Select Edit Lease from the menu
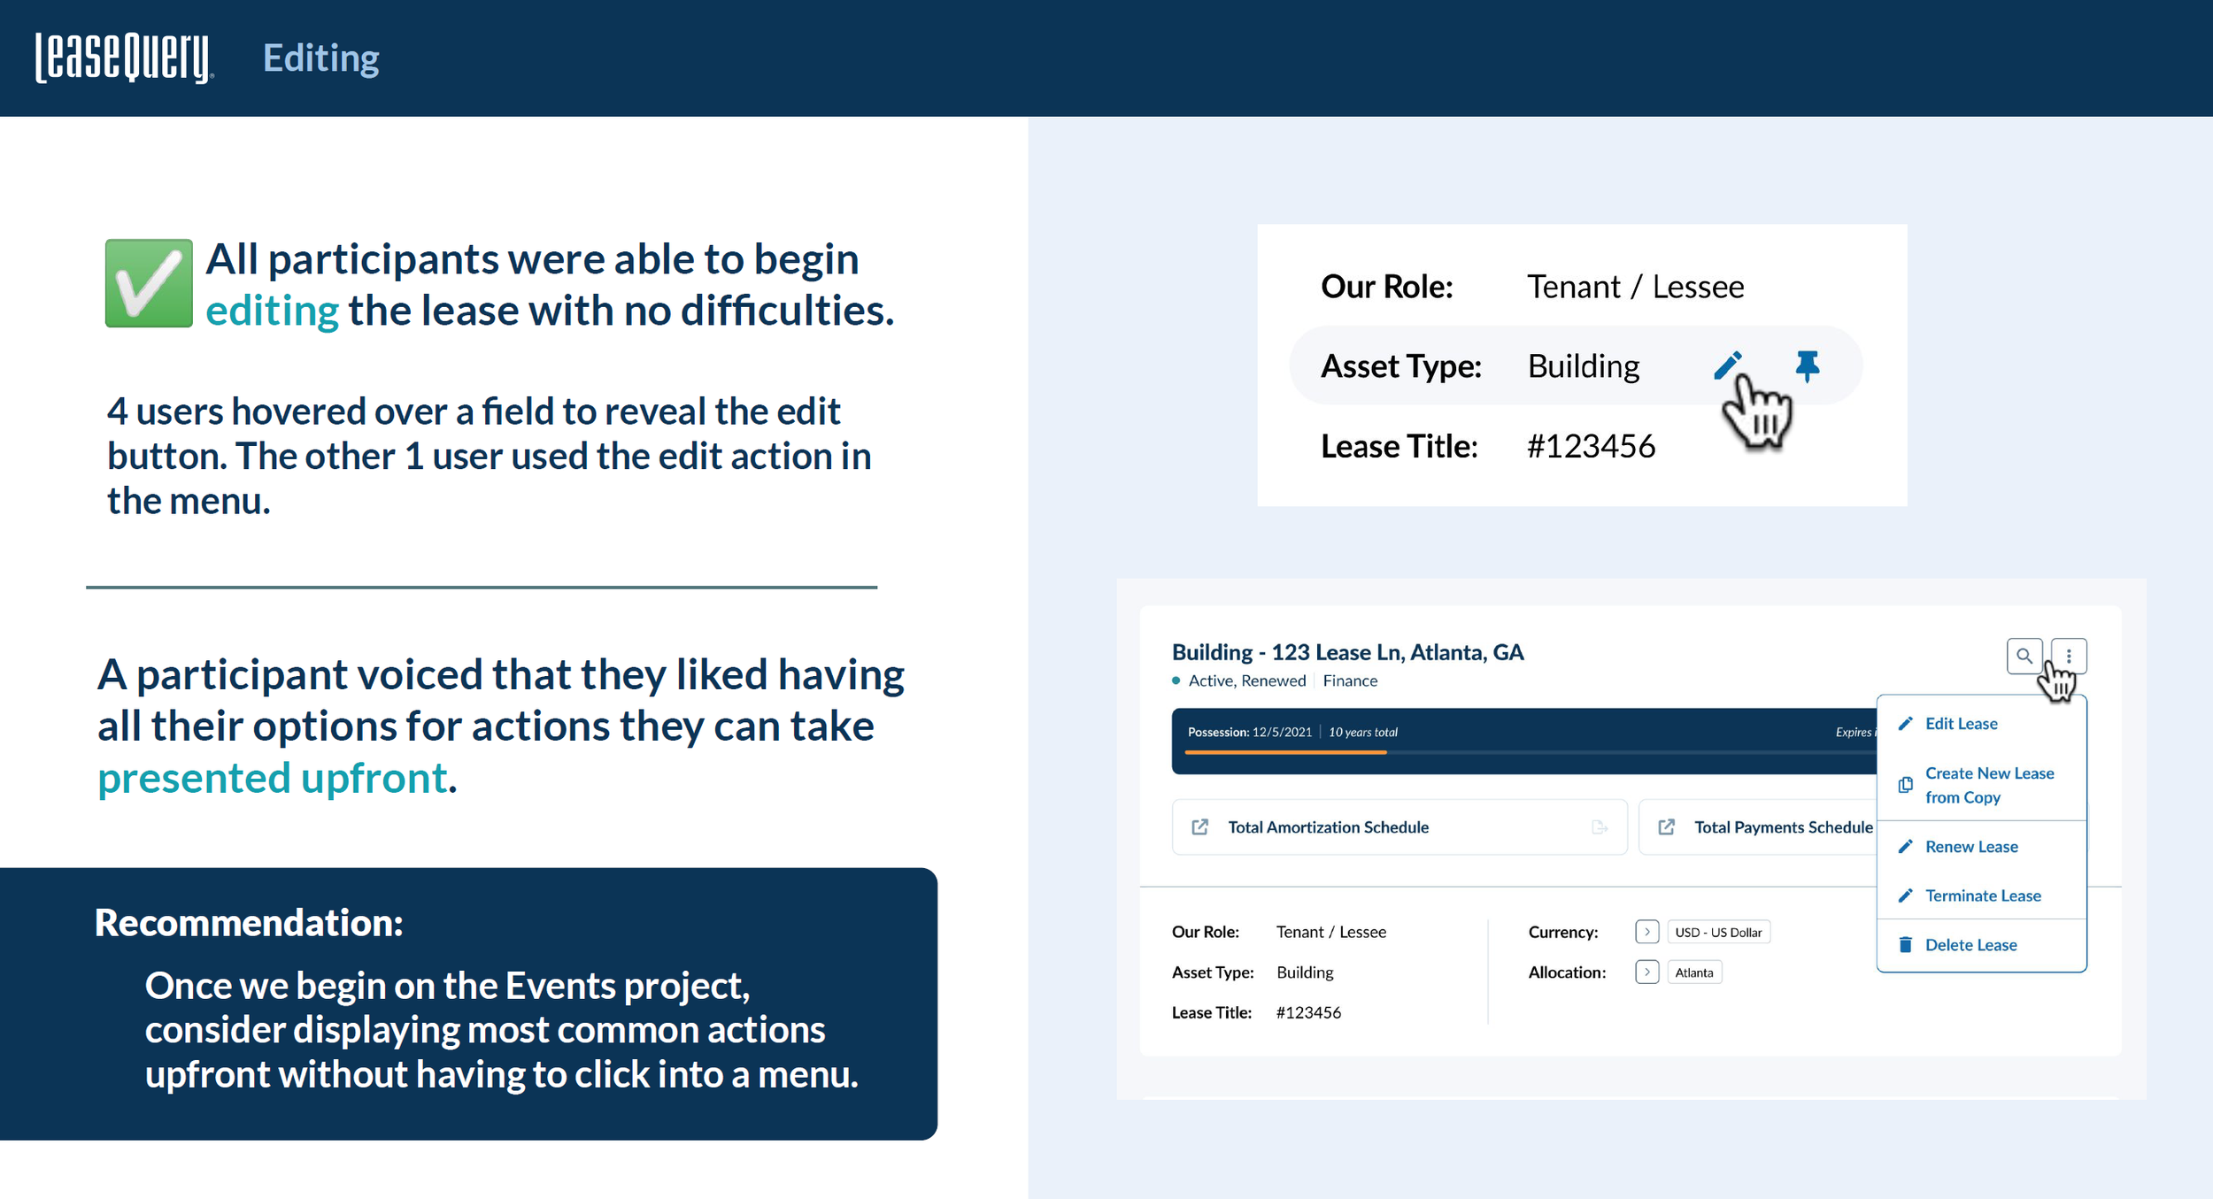 (x=1961, y=723)
